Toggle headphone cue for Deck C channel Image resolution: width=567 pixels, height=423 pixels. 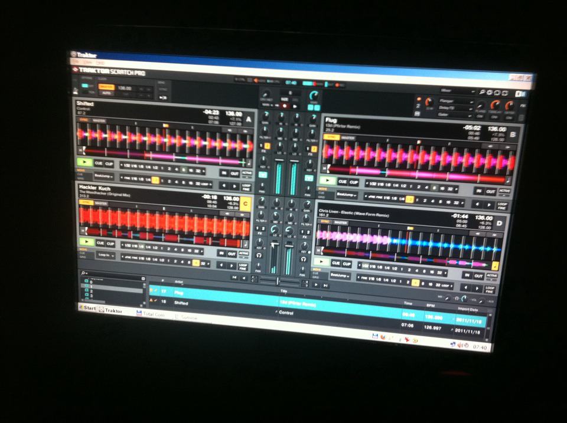click(259, 255)
